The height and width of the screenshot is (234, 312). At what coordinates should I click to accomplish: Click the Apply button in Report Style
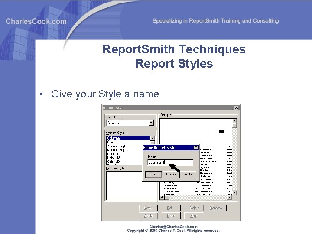(148, 216)
